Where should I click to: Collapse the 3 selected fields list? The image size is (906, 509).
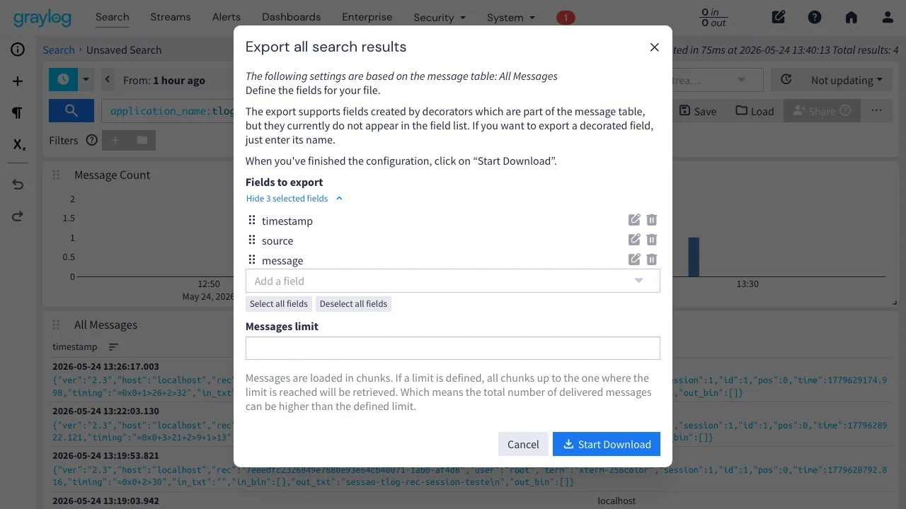pyautogui.click(x=294, y=199)
